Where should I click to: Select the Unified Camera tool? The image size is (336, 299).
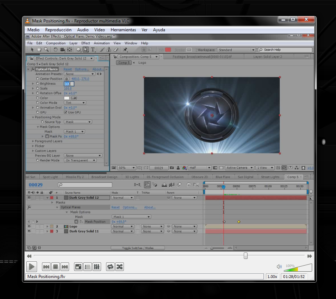[63, 50]
